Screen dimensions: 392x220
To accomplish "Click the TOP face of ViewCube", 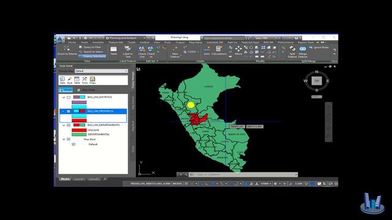I will (317, 81).
